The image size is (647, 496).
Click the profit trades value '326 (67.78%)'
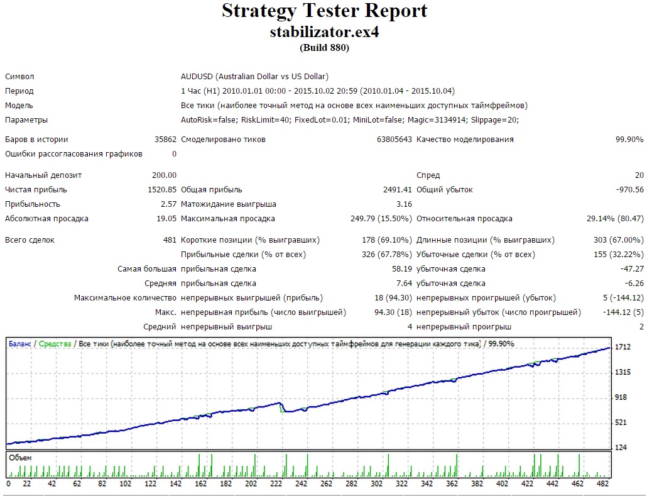[x=387, y=255]
